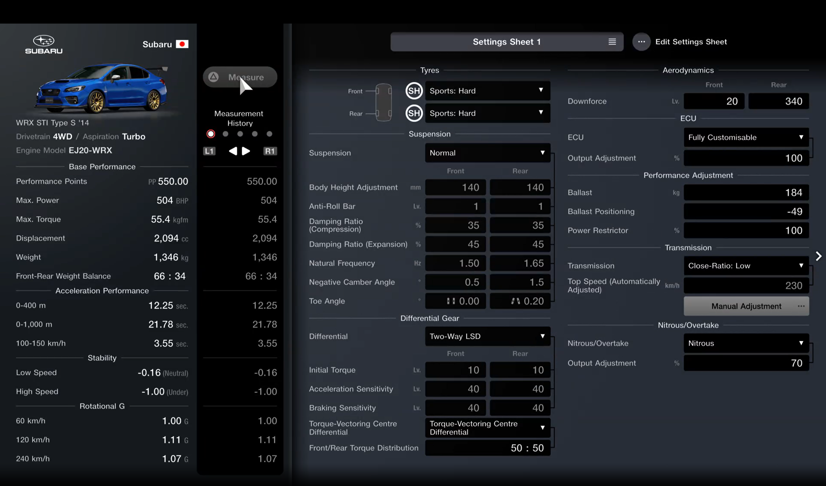826x486 pixels.
Task: Select the first measurement history dot
Action: pos(211,134)
